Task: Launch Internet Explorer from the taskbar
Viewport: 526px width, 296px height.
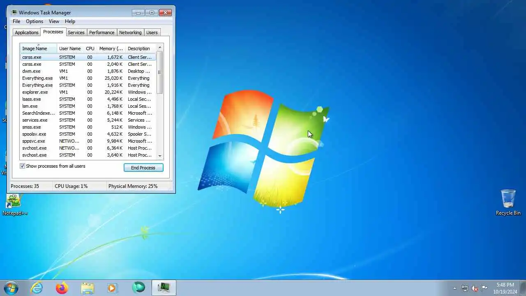Action: coord(37,288)
